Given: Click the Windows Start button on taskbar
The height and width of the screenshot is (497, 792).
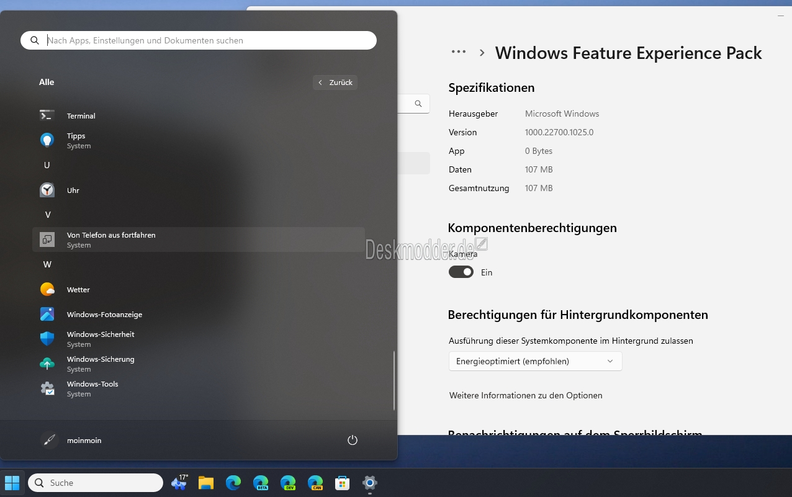Looking at the screenshot, I should (x=12, y=483).
